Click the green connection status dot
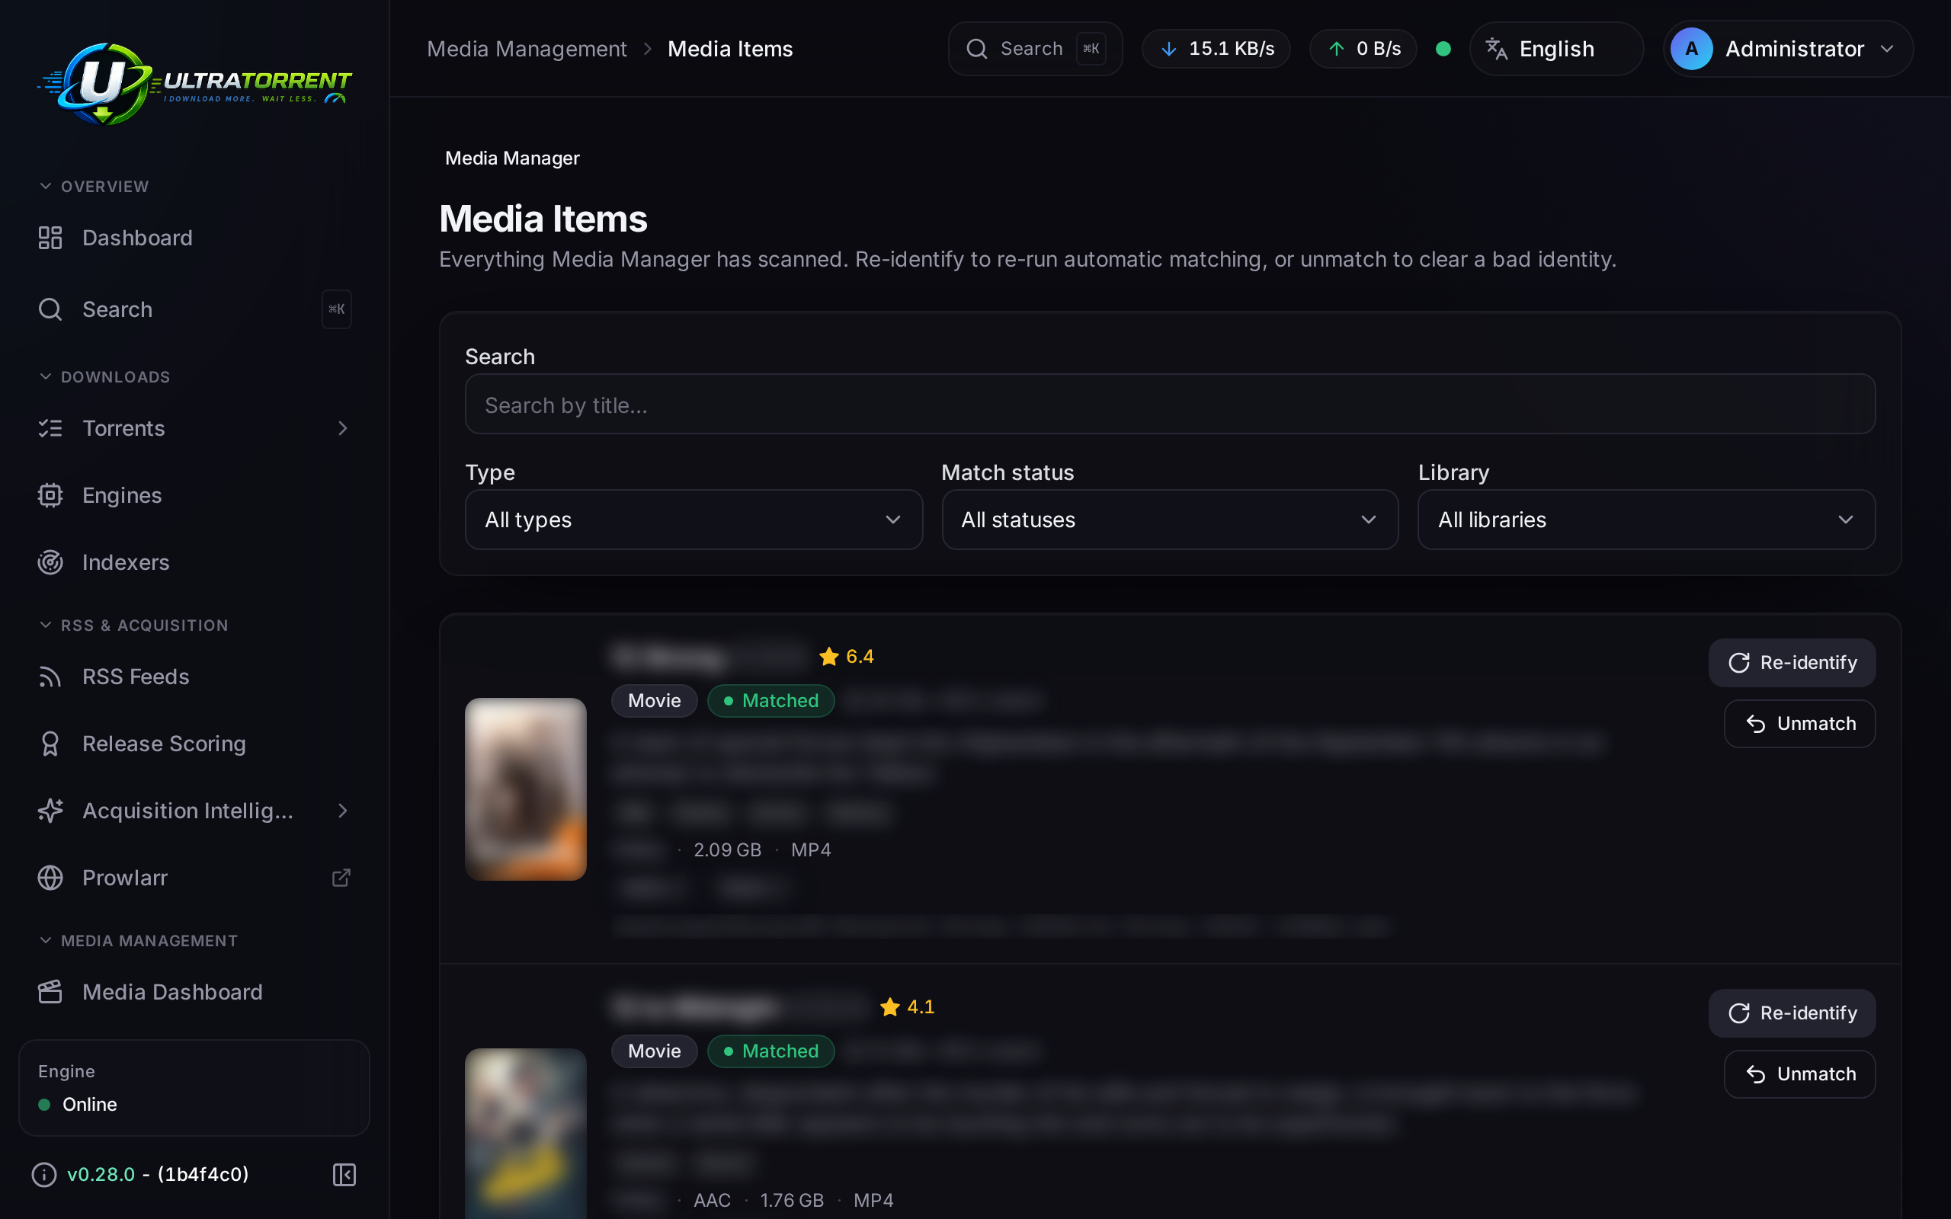 pos(1444,50)
